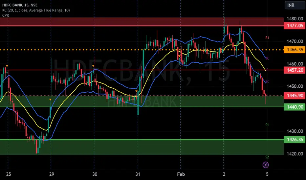
Task: Click the 1450.00 price axis value
Action: click(295, 86)
